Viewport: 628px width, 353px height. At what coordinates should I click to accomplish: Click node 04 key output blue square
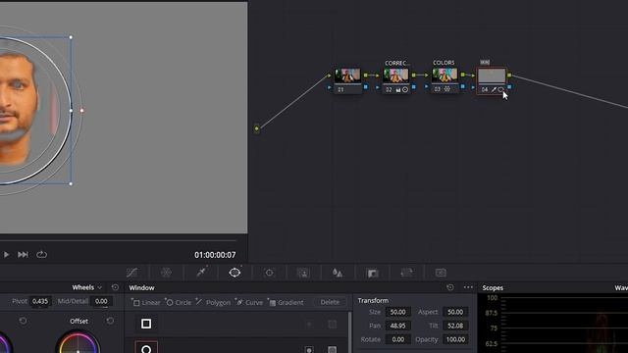coord(509,87)
